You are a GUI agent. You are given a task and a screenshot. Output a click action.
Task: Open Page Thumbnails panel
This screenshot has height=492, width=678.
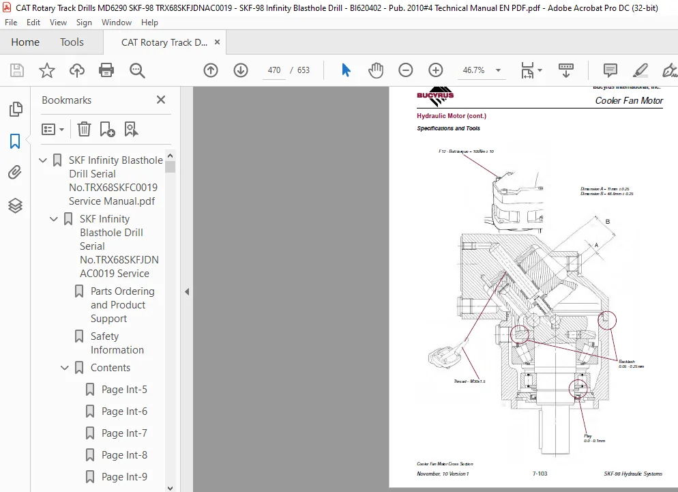[16, 109]
